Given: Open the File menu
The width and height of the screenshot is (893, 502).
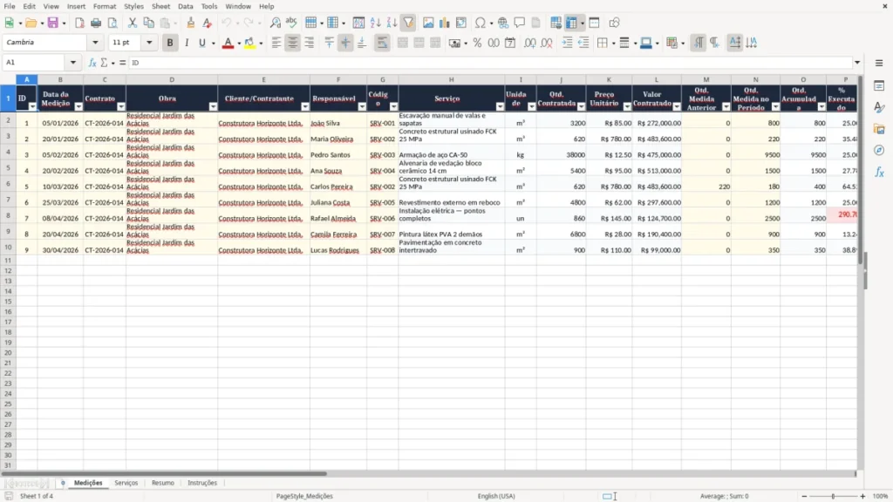Looking at the screenshot, I should (10, 6).
